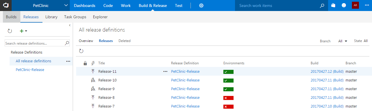The image size is (372, 111).
Task: Click the search magnifier in top bar
Action: (322, 6)
